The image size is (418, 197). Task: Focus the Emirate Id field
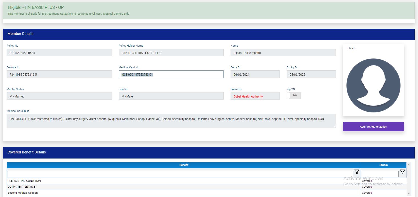pos(59,74)
